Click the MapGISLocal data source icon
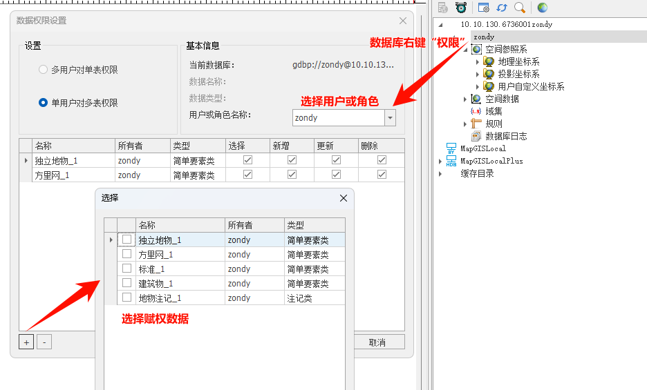The width and height of the screenshot is (647, 390). click(451, 148)
